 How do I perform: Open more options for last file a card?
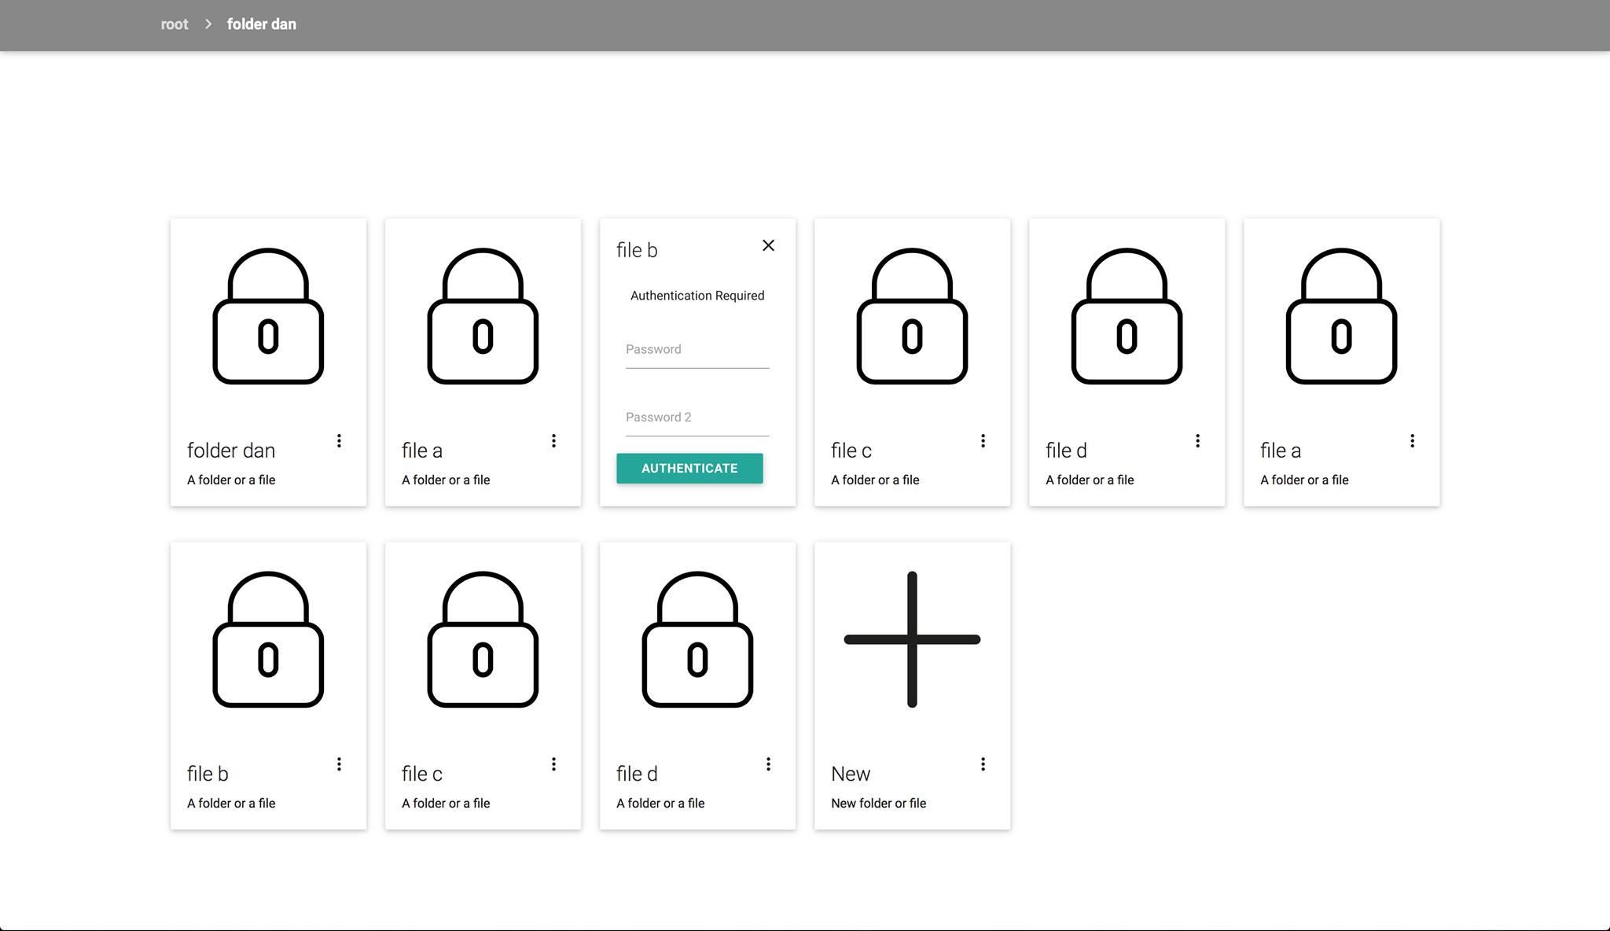point(1412,441)
